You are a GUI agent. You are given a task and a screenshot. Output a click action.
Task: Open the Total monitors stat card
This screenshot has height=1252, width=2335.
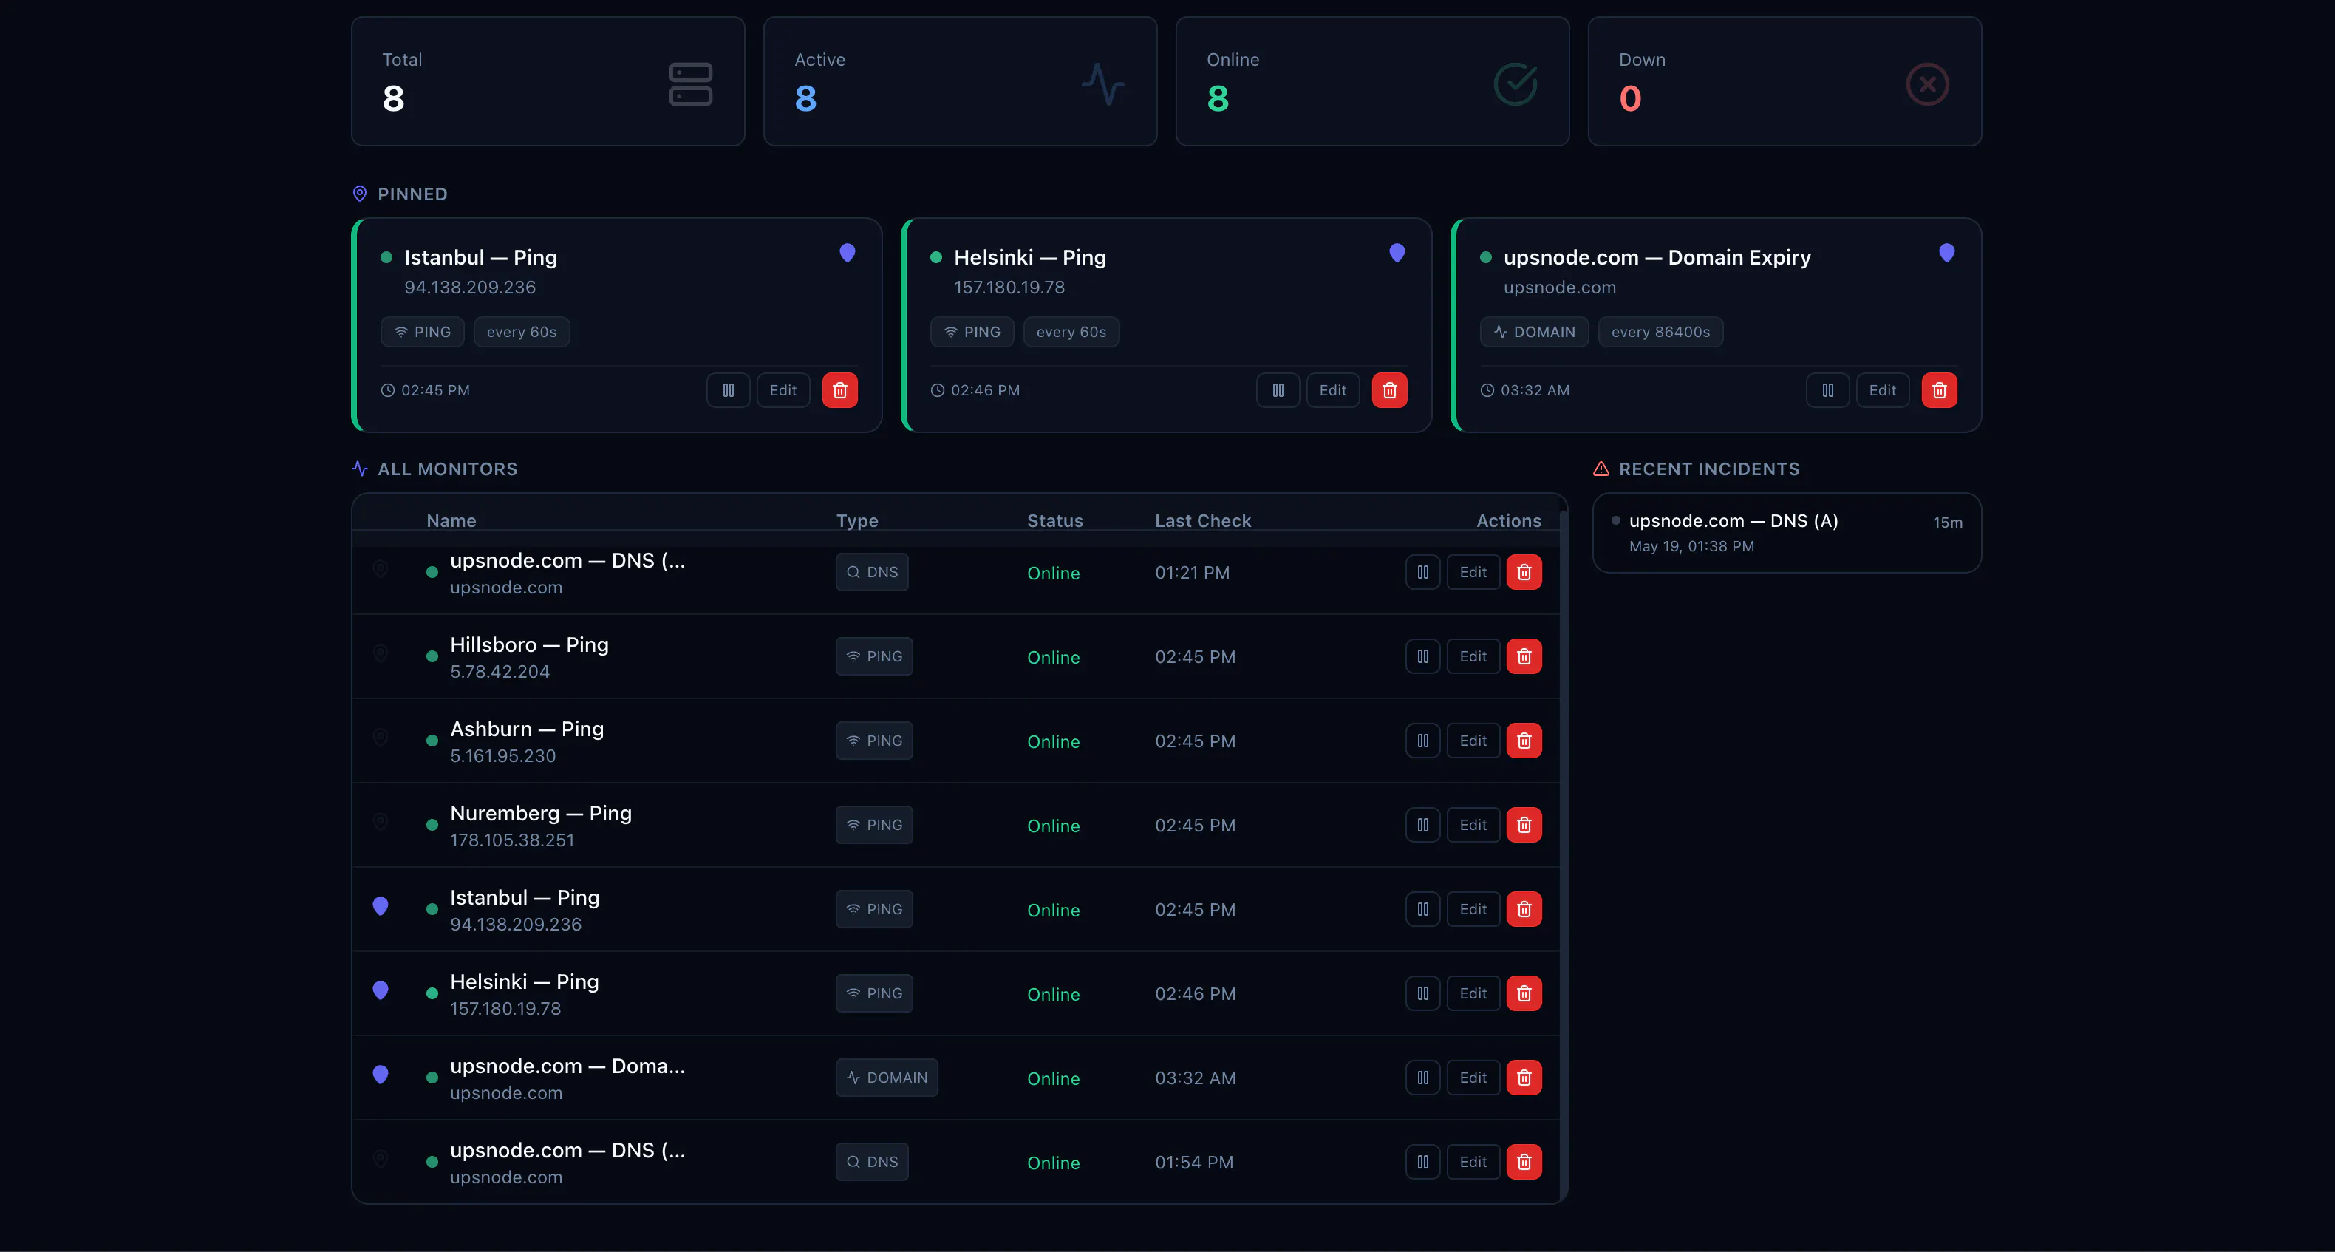pyautogui.click(x=548, y=81)
